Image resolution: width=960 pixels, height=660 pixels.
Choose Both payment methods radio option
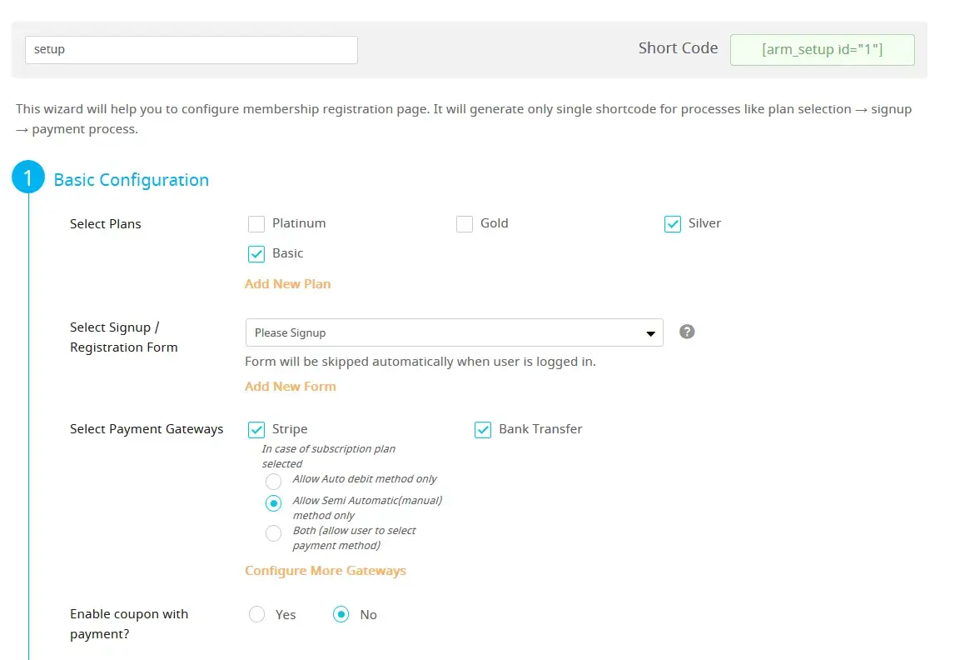tap(273, 534)
